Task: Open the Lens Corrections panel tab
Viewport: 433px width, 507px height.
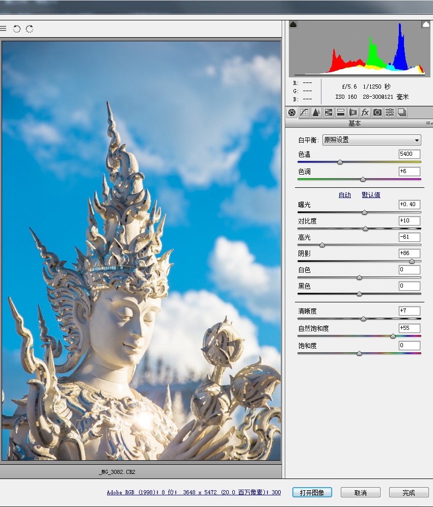Action: point(353,112)
